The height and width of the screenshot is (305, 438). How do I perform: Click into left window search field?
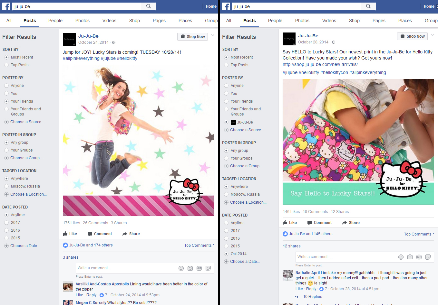tap(77, 6)
